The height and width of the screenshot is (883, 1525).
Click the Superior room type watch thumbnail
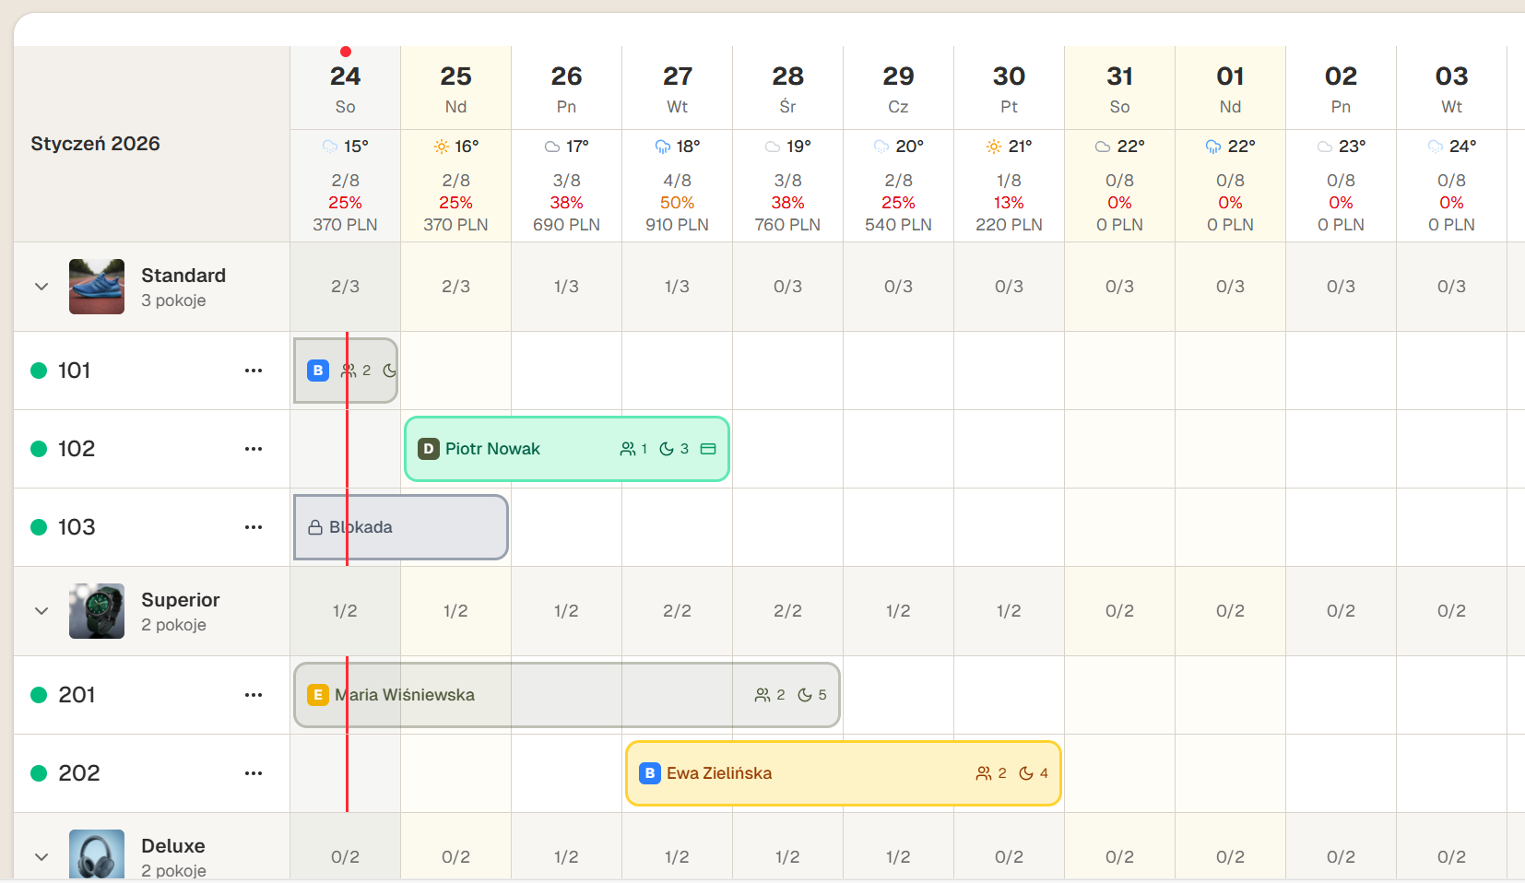(x=97, y=611)
